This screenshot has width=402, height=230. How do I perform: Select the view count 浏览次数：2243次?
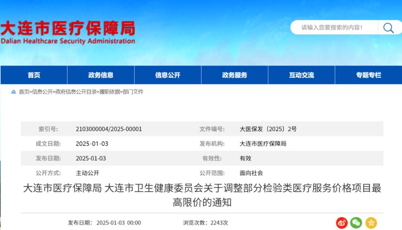tap(205, 223)
